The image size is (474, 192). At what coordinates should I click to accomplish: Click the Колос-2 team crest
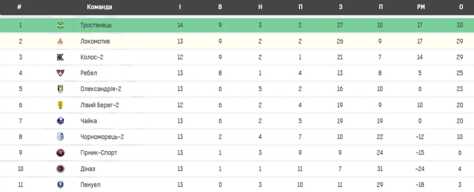60,57
